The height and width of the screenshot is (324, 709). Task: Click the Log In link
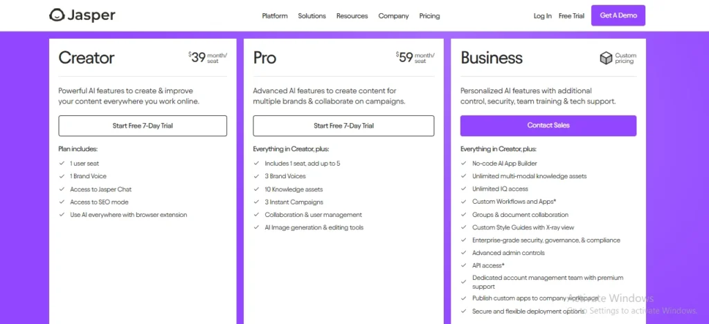click(x=543, y=16)
